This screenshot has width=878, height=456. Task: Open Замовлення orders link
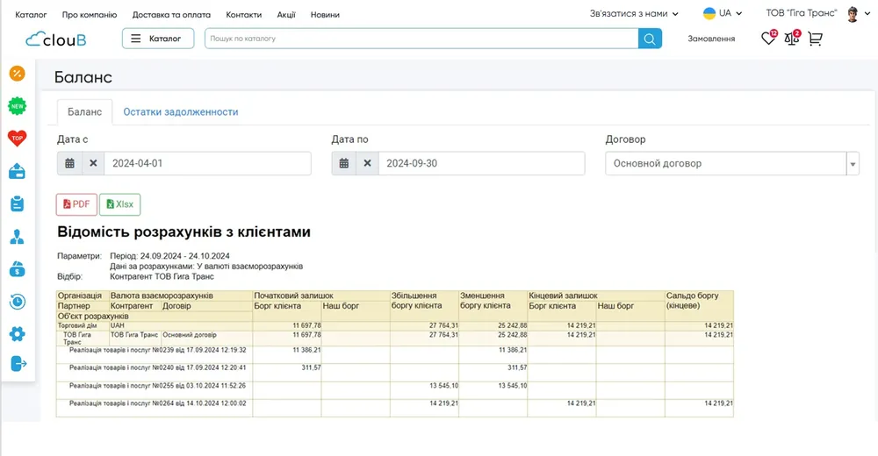coord(711,39)
